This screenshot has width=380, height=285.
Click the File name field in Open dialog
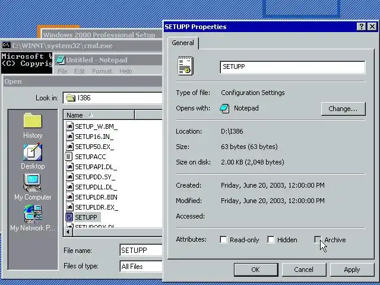coord(141,250)
